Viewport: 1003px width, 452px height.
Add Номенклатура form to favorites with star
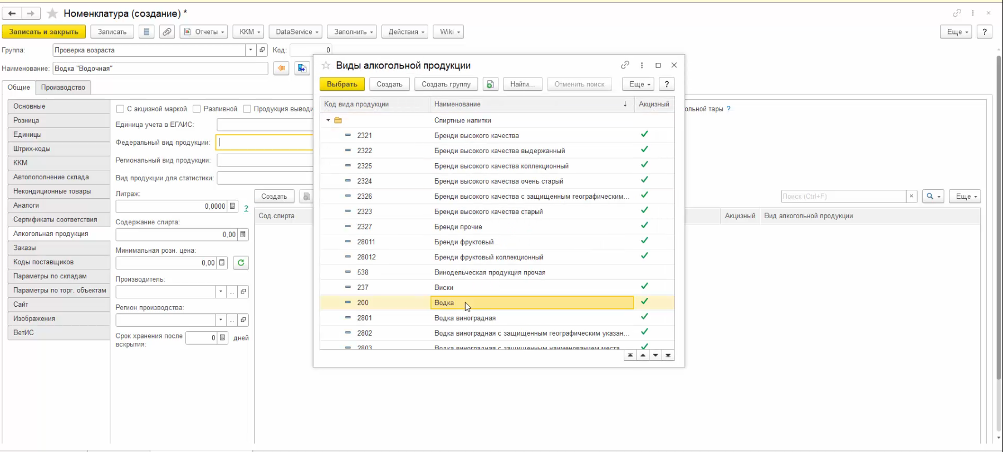(x=52, y=13)
